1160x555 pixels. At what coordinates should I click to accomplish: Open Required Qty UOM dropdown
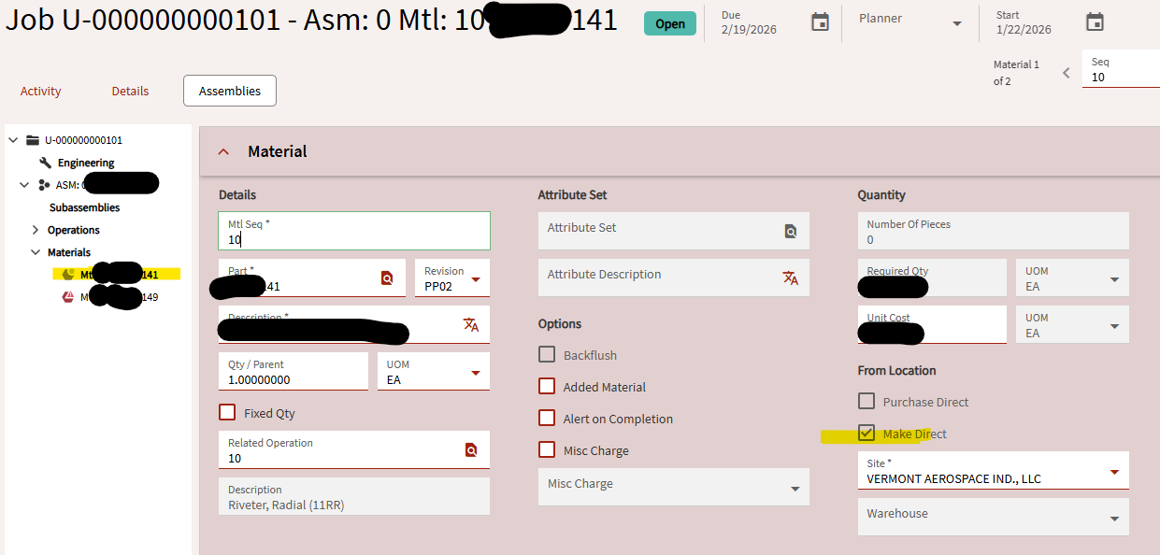click(x=1114, y=279)
